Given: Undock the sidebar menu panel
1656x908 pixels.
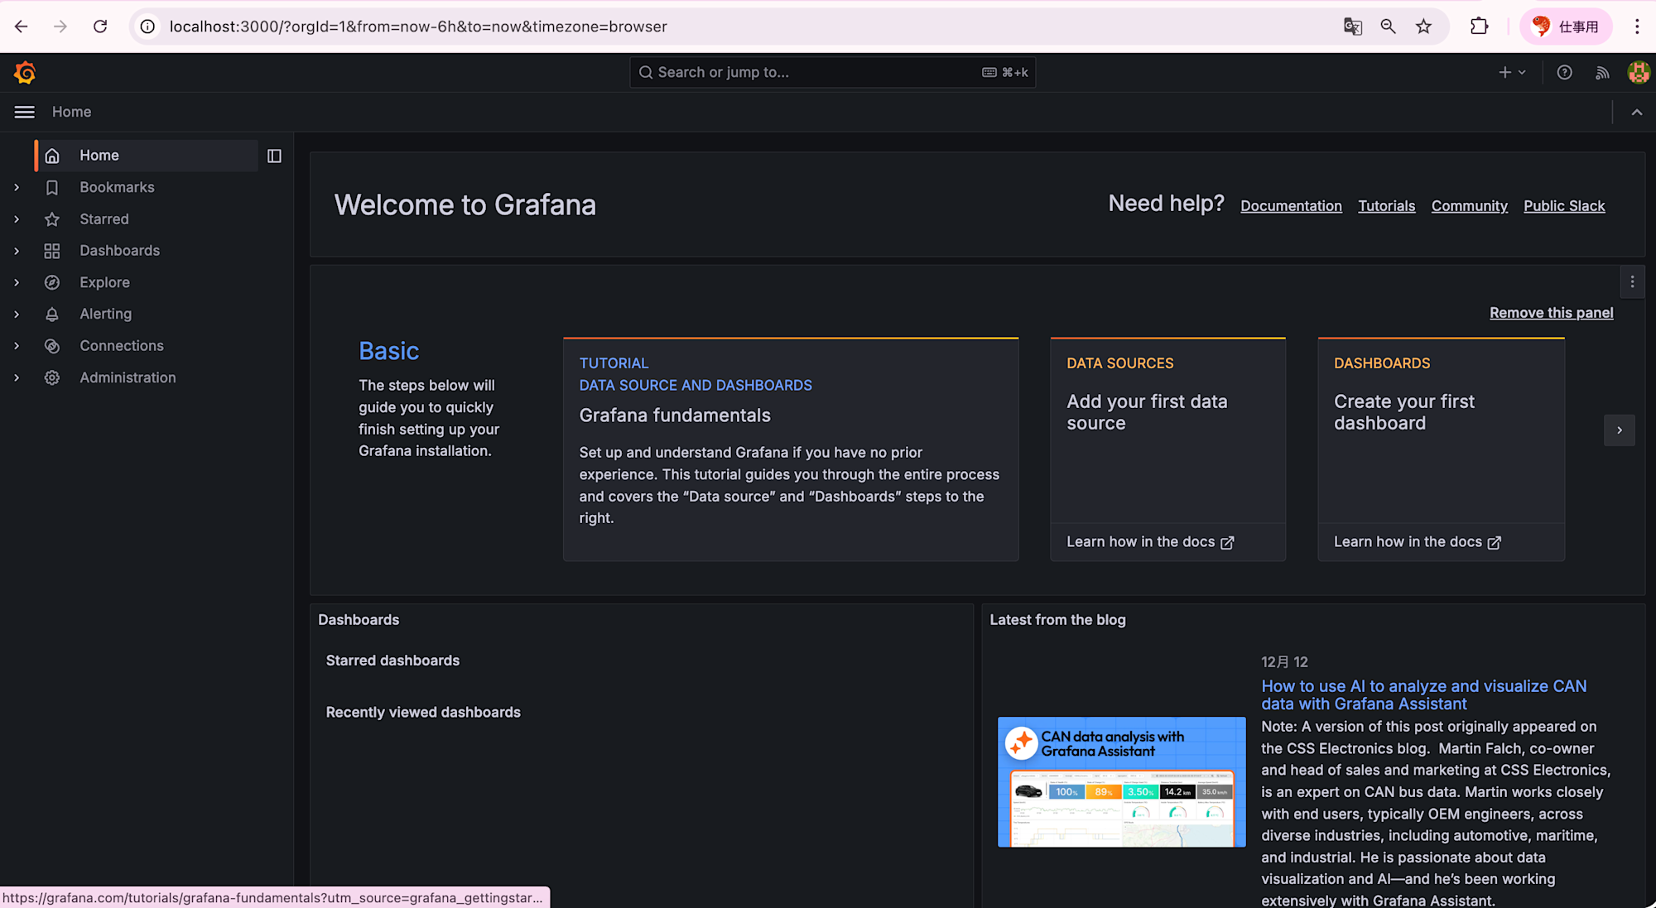Looking at the screenshot, I should point(274,156).
